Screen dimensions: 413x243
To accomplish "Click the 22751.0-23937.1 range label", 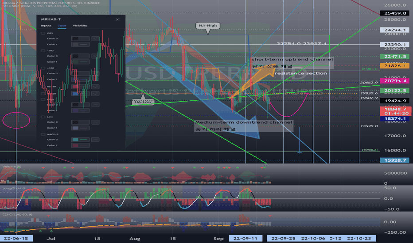I will tap(302, 44).
